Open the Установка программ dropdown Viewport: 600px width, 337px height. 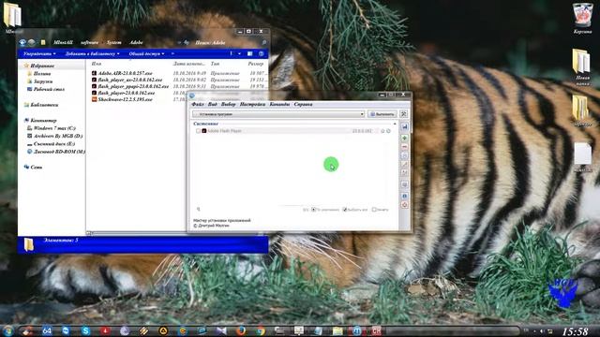coord(278,114)
